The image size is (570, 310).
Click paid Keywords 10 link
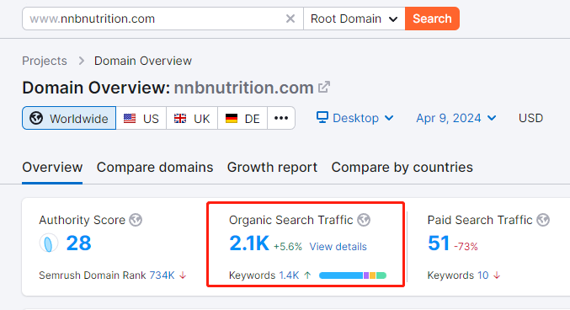482,275
